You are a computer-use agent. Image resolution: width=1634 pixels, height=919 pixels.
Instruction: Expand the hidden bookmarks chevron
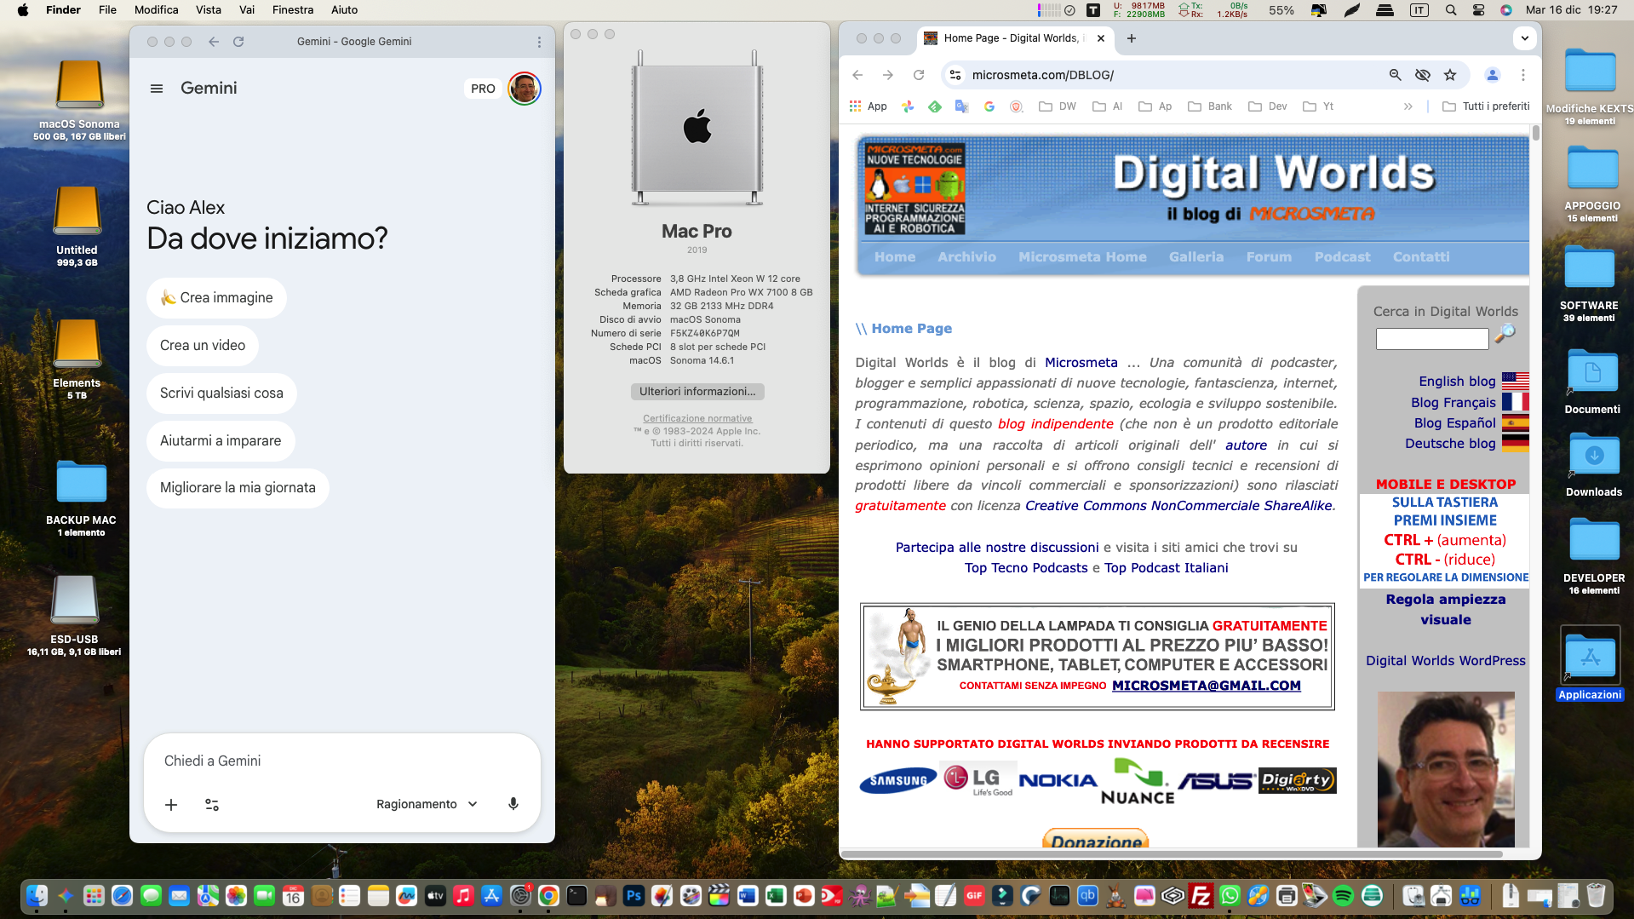coord(1408,106)
